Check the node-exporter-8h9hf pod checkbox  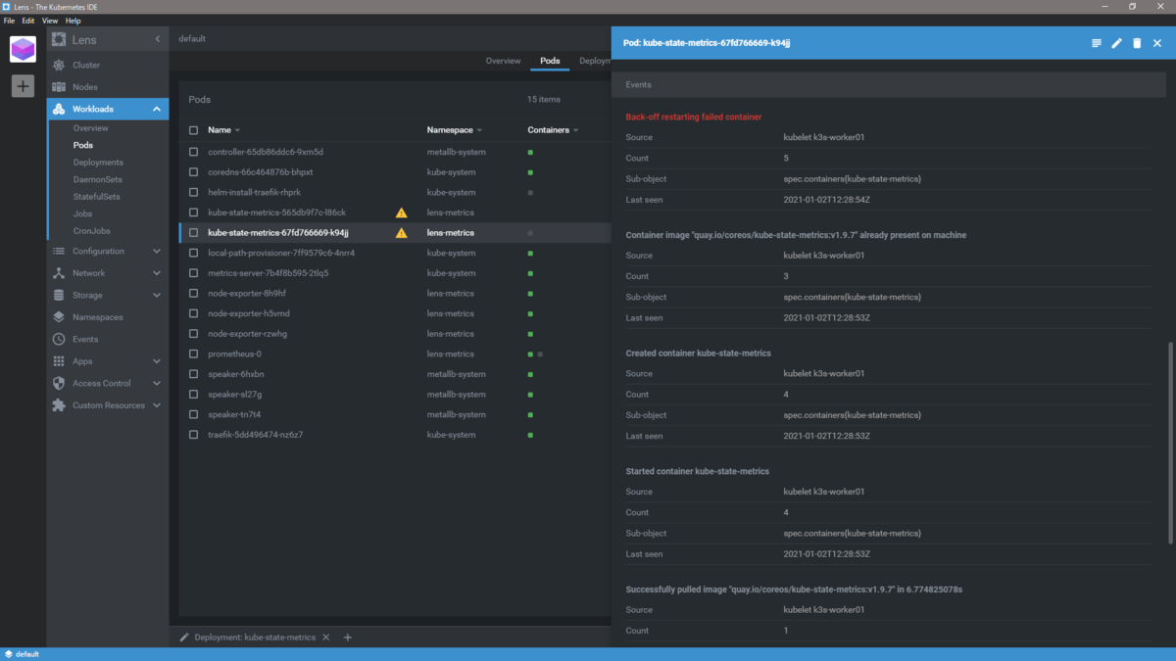pos(193,294)
